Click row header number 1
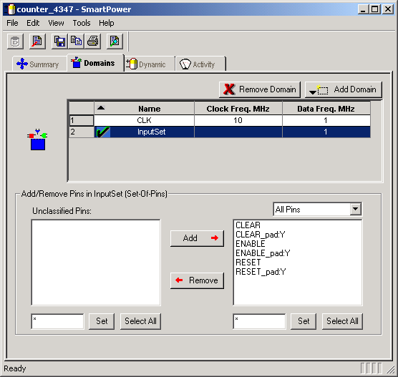Image resolution: width=398 pixels, height=377 pixels. pos(82,120)
